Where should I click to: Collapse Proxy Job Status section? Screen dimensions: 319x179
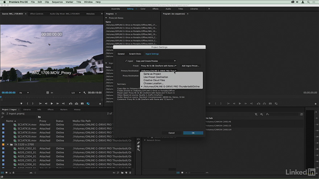point(106,18)
